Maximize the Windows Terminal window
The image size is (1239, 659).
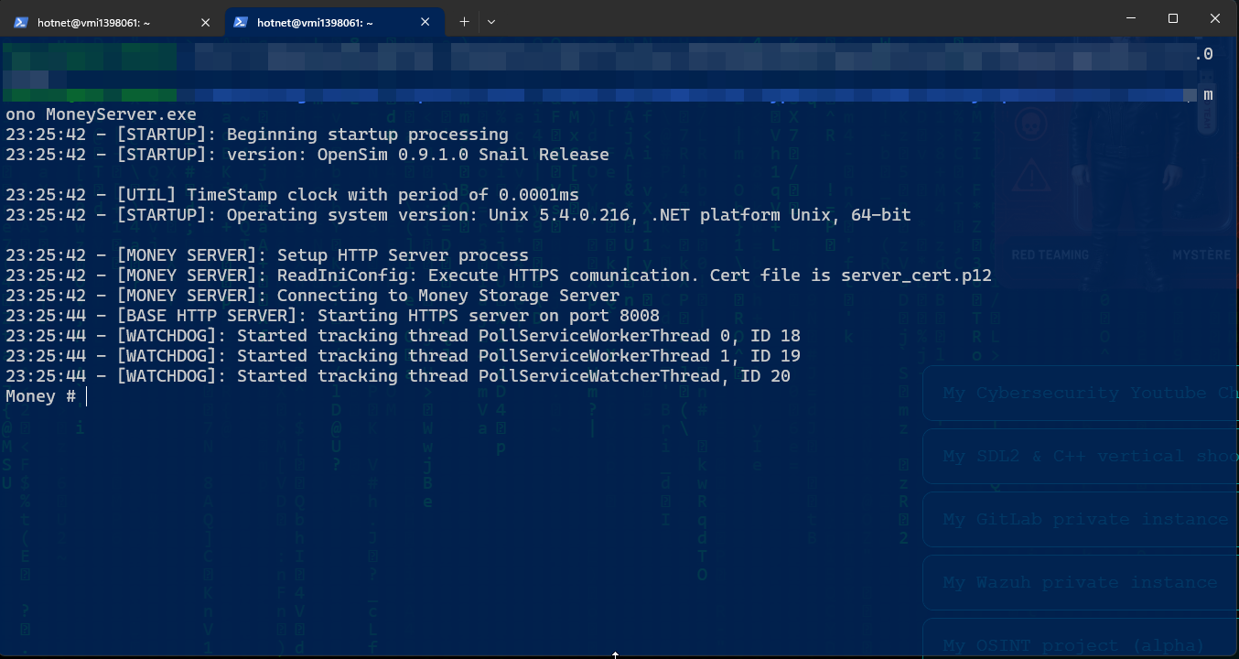[x=1173, y=18]
